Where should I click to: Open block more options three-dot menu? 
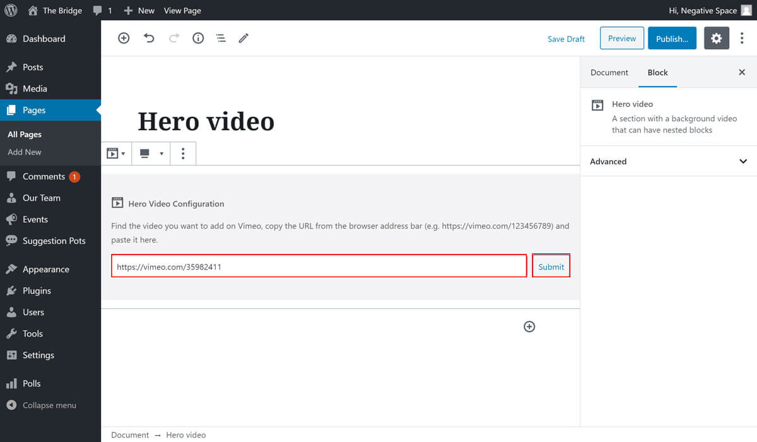[x=183, y=153]
